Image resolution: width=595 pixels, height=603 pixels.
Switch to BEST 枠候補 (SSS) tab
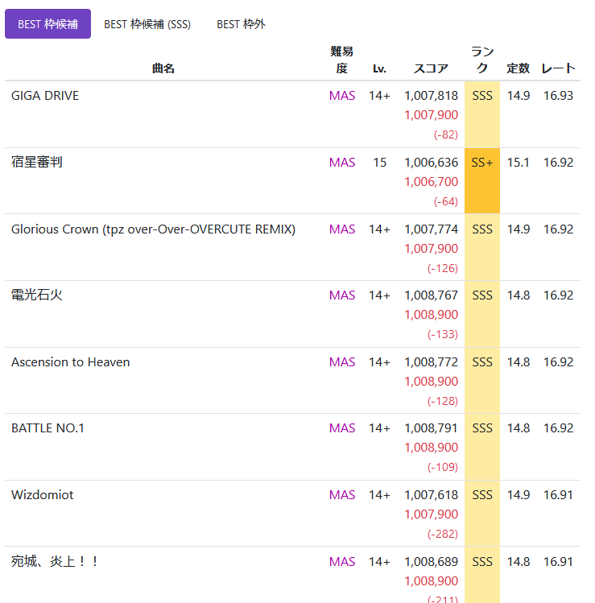coord(147,24)
